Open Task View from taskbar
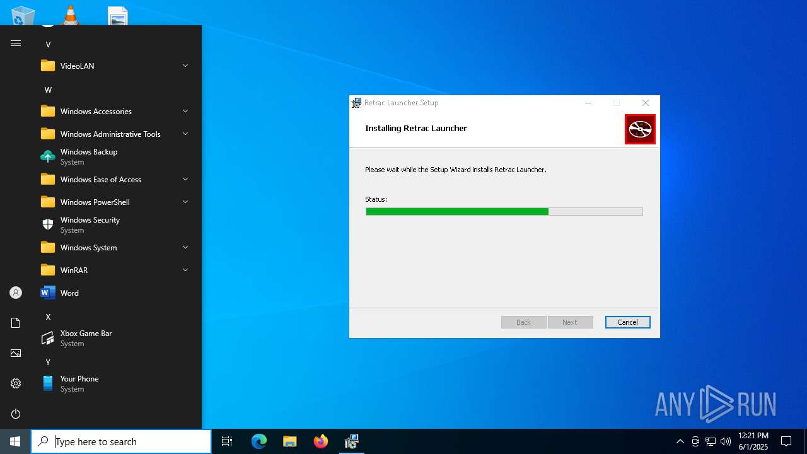The height and width of the screenshot is (454, 807). coord(227,441)
